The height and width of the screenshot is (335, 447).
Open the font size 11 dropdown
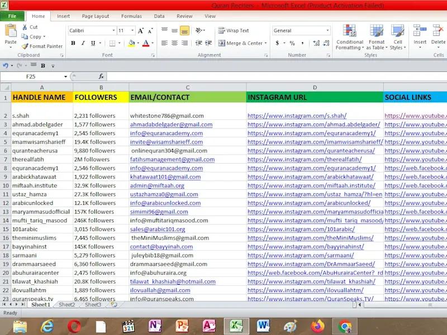(132, 31)
